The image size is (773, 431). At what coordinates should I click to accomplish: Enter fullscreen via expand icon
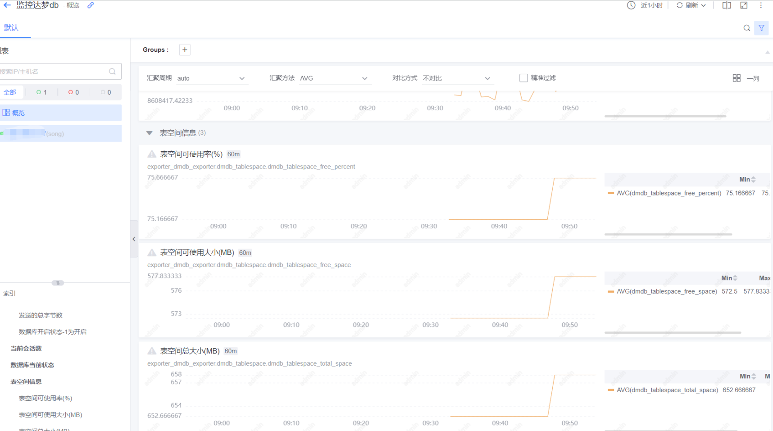744,5
